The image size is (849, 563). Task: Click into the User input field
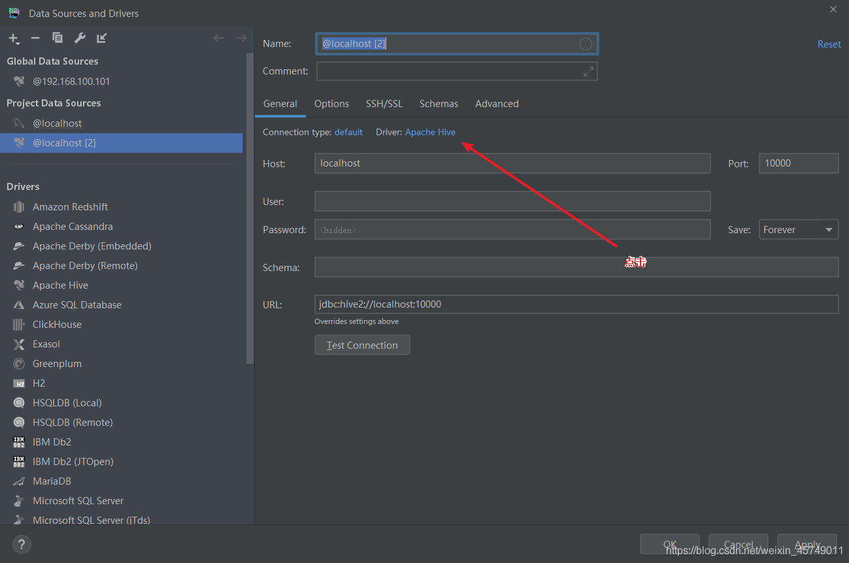512,202
